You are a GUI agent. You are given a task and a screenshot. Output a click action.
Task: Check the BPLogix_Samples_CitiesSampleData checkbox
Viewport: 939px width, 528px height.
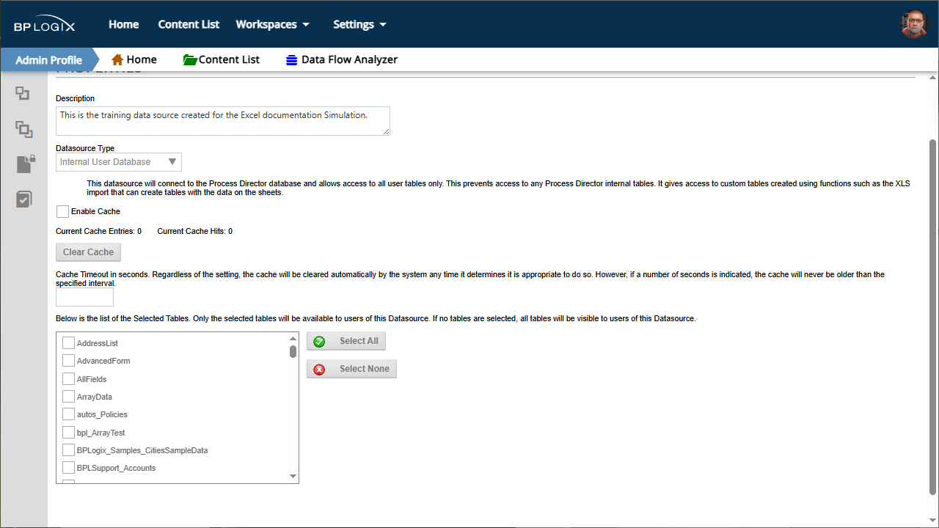pyautogui.click(x=68, y=450)
